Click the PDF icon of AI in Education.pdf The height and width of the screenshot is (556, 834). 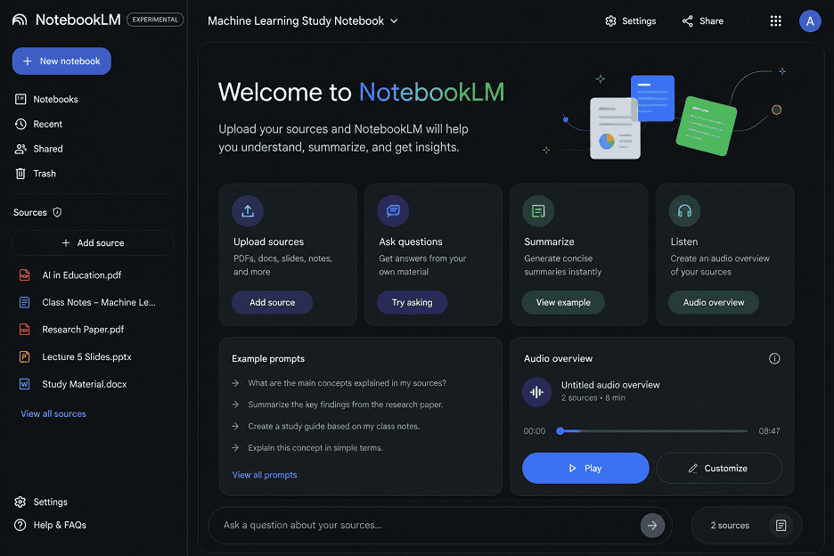(x=24, y=275)
